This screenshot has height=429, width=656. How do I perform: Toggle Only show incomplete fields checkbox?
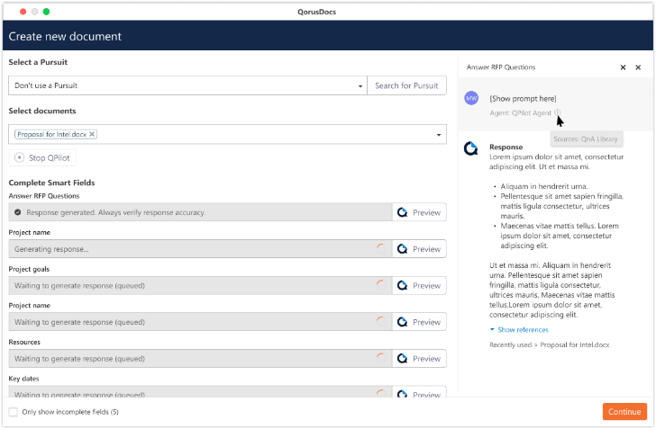(x=14, y=412)
